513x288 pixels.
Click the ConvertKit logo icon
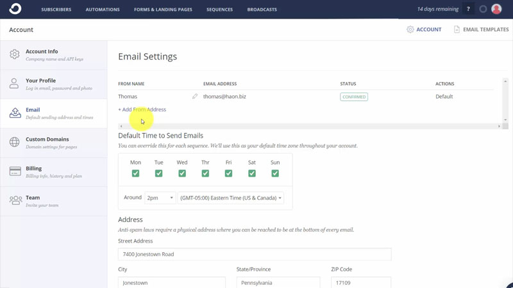pos(15,9)
